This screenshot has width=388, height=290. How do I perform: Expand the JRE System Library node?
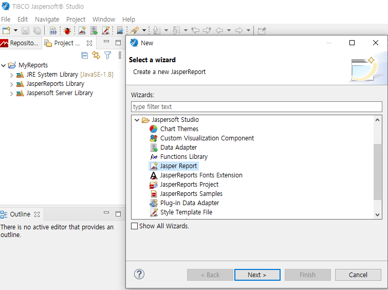click(11, 75)
